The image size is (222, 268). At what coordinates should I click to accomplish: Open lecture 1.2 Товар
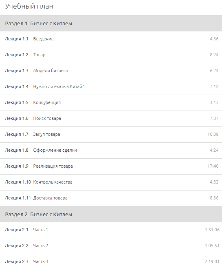[111, 55]
